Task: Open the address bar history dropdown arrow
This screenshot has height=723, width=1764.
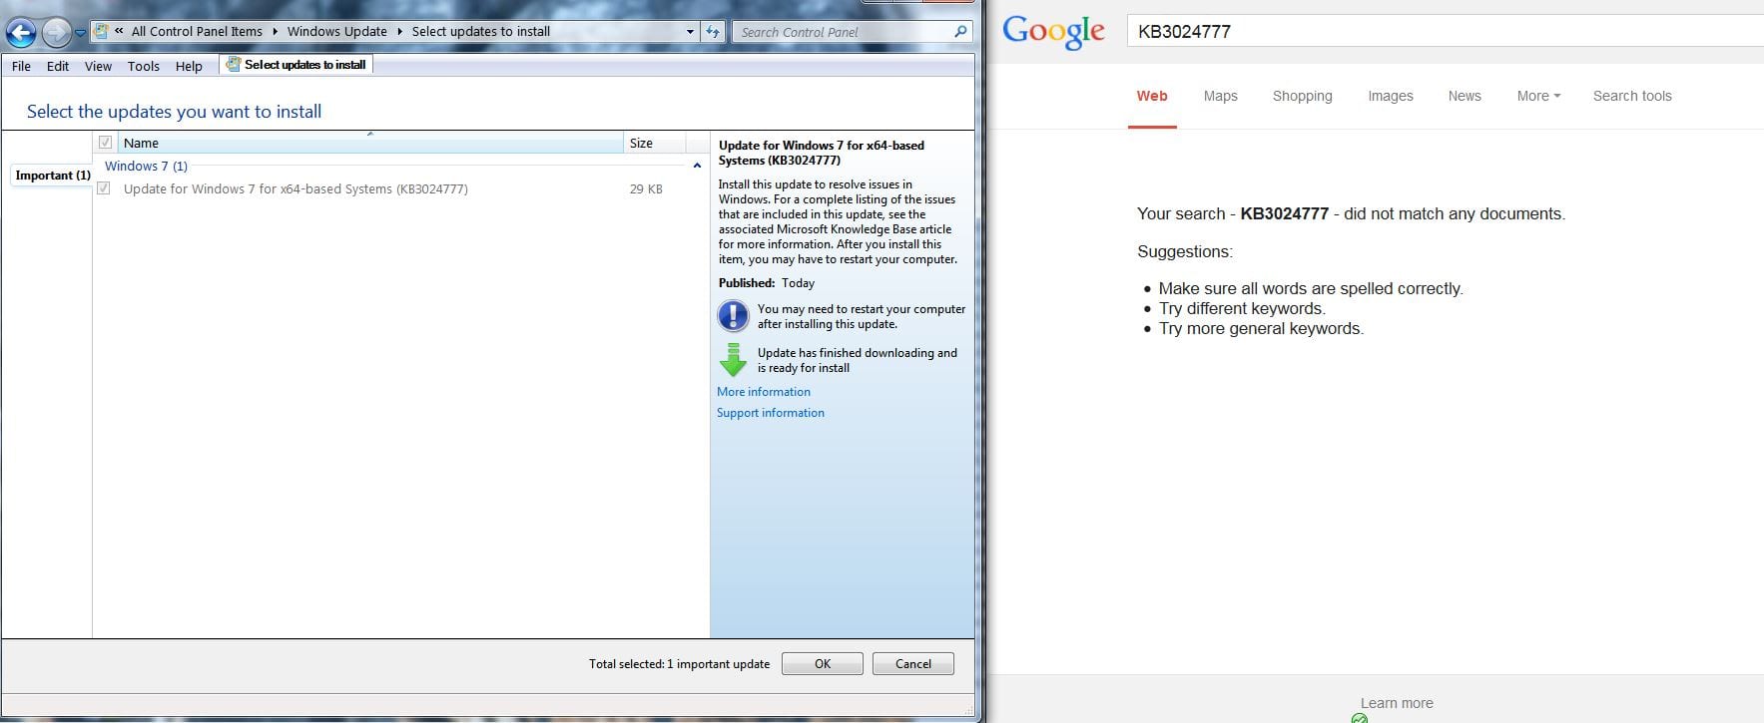Action: (690, 32)
